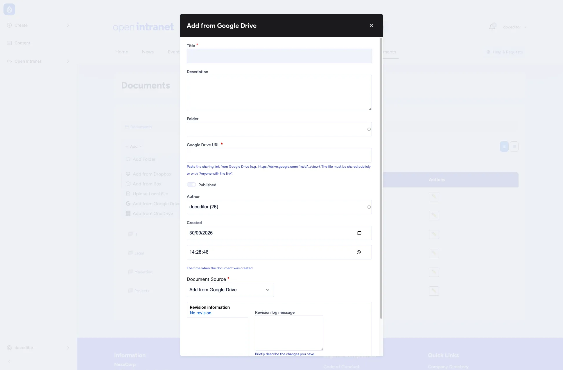Open the notifications bell icon
The image size is (563, 370).
[492, 27]
